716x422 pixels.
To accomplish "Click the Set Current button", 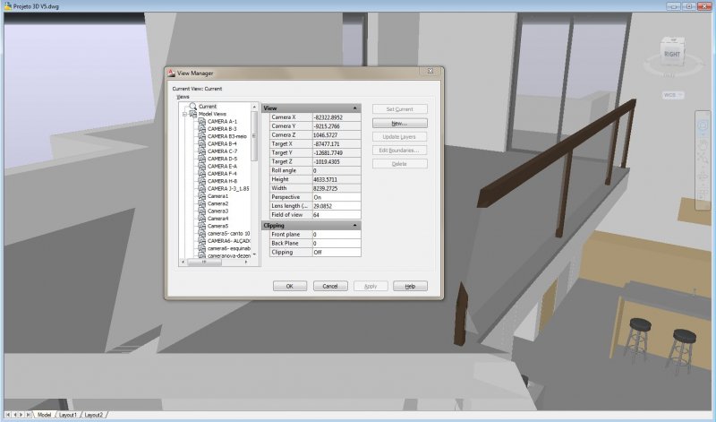I will 399,109.
